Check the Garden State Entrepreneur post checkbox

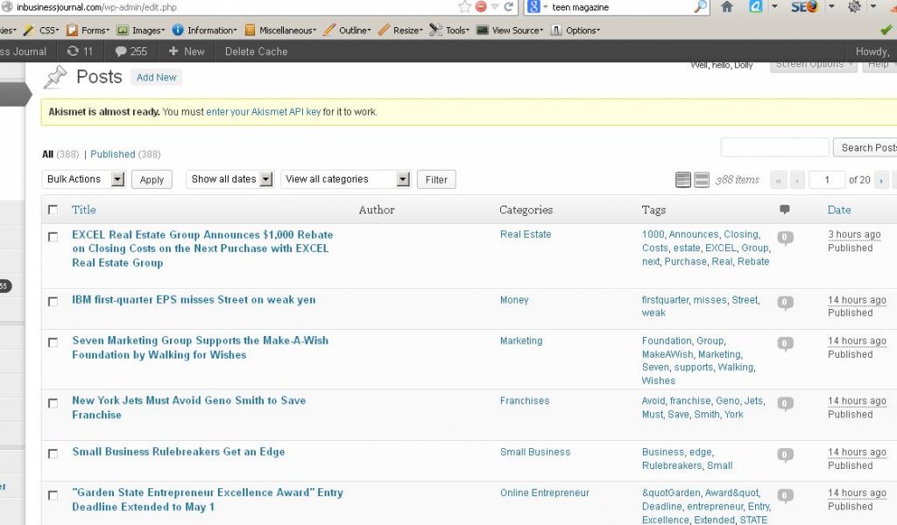coord(53,495)
